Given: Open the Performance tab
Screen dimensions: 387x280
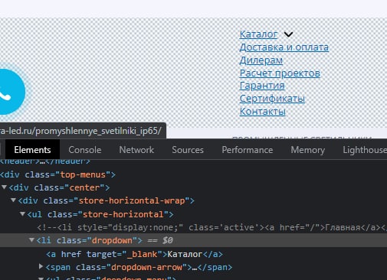Looking at the screenshot, I should click(x=248, y=150).
